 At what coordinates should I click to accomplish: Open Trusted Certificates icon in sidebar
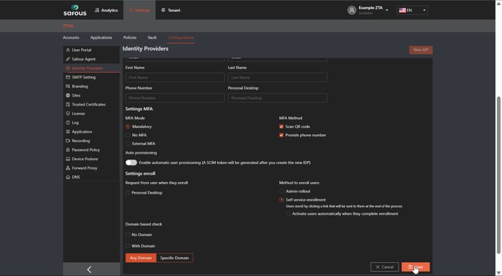[x=68, y=104]
